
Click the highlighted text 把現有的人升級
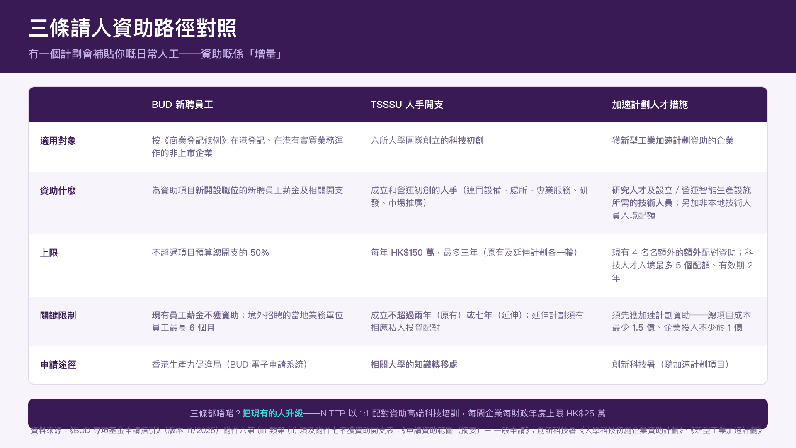point(273,414)
